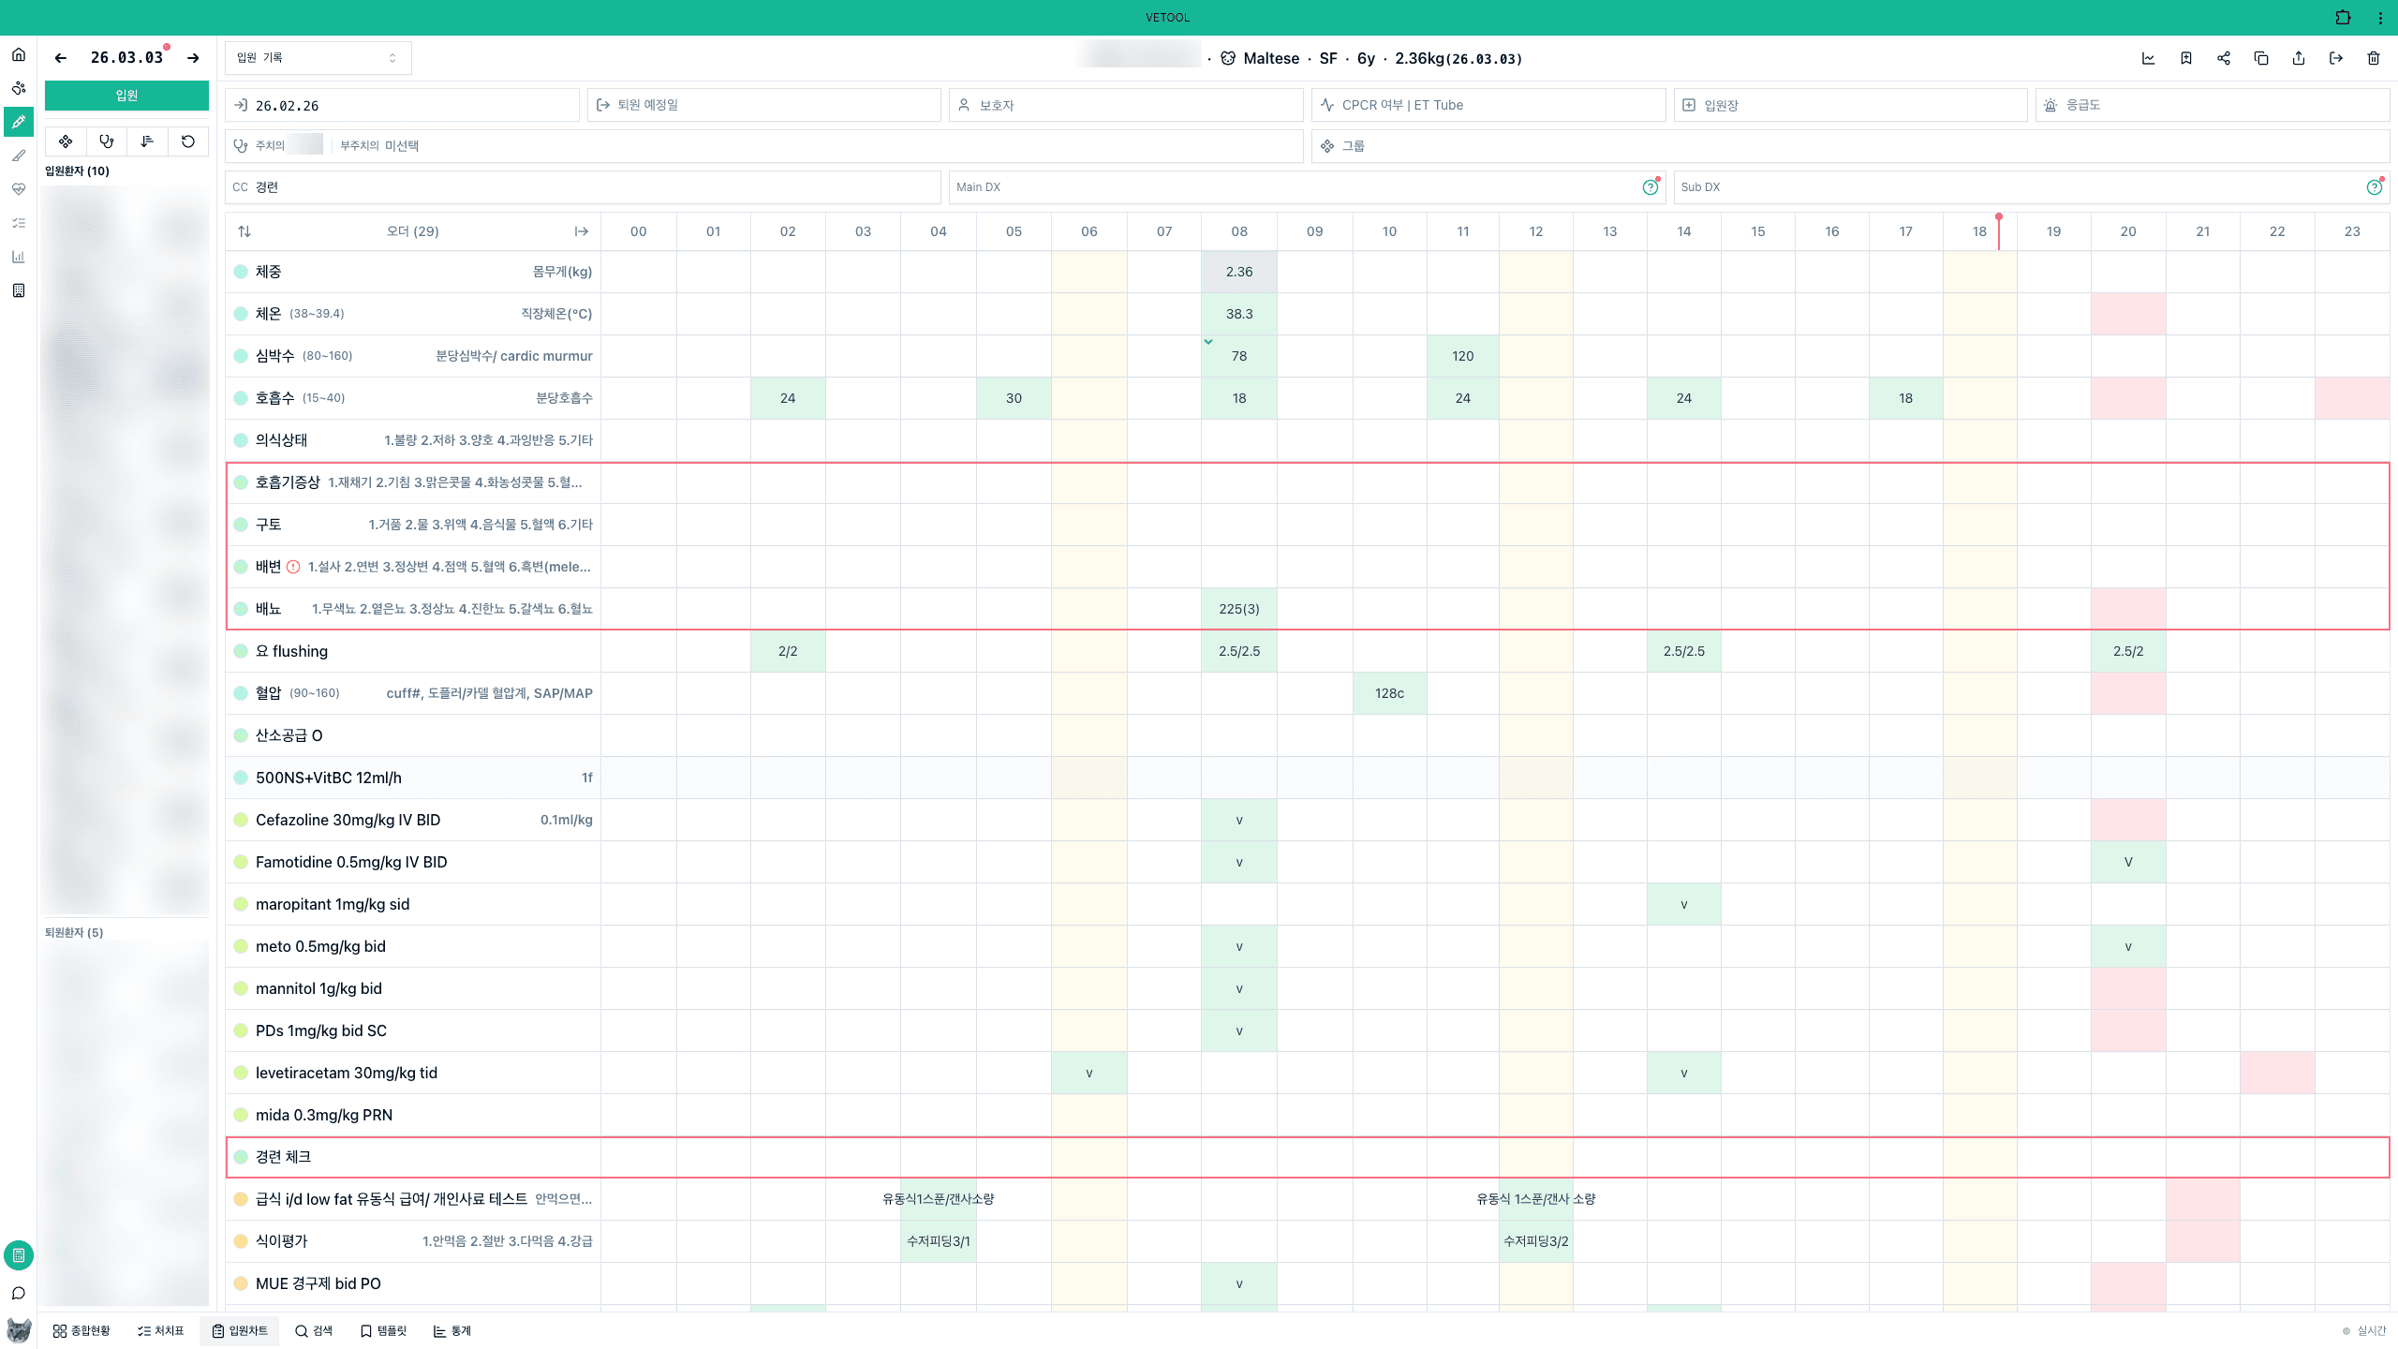Open the 입원 기록 dropdown
Viewport: 2398px width, 1349px height.
(318, 58)
